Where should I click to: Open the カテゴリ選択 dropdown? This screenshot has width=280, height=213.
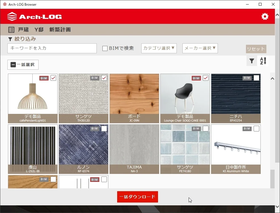click(x=159, y=48)
